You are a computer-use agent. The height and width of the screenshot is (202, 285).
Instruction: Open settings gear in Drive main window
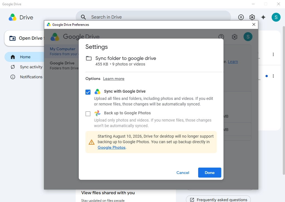252,17
